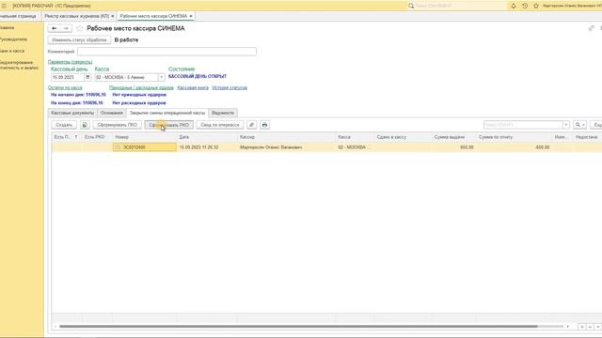The image size is (602, 338).
Task: Open Ведомости tab
Action: pyautogui.click(x=223, y=113)
